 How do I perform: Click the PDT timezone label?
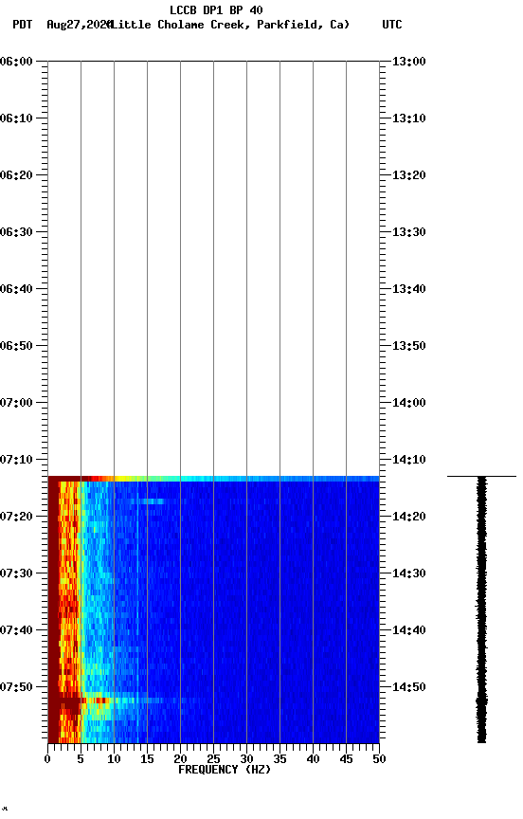pos(23,25)
